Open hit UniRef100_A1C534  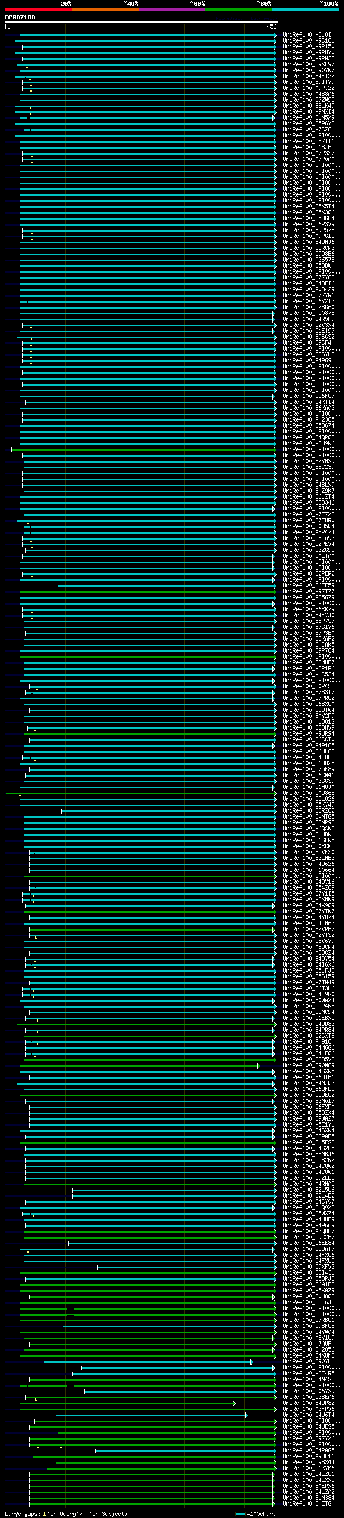[x=309, y=674]
